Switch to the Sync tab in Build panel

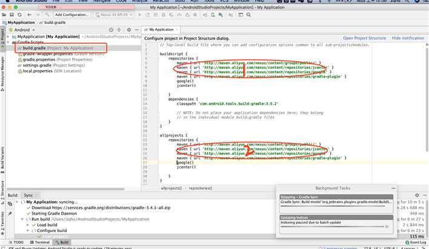(28, 195)
